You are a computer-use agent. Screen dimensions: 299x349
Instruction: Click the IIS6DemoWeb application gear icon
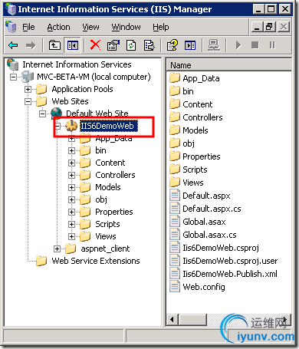click(x=71, y=126)
